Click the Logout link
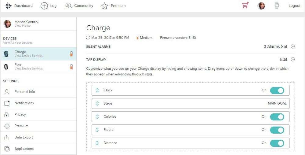Screen dimensions: 305x155 pyautogui.click(x=294, y=6)
